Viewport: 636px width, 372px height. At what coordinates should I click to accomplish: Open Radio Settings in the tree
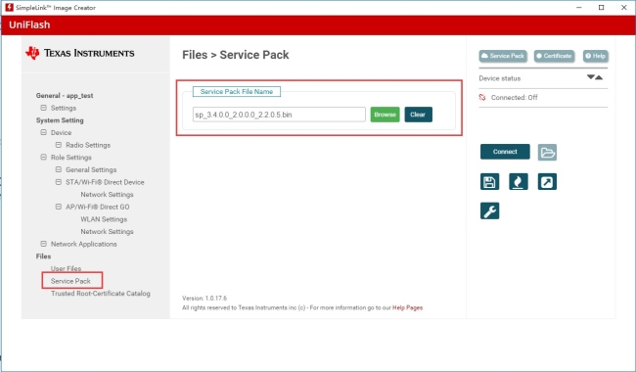click(x=88, y=145)
